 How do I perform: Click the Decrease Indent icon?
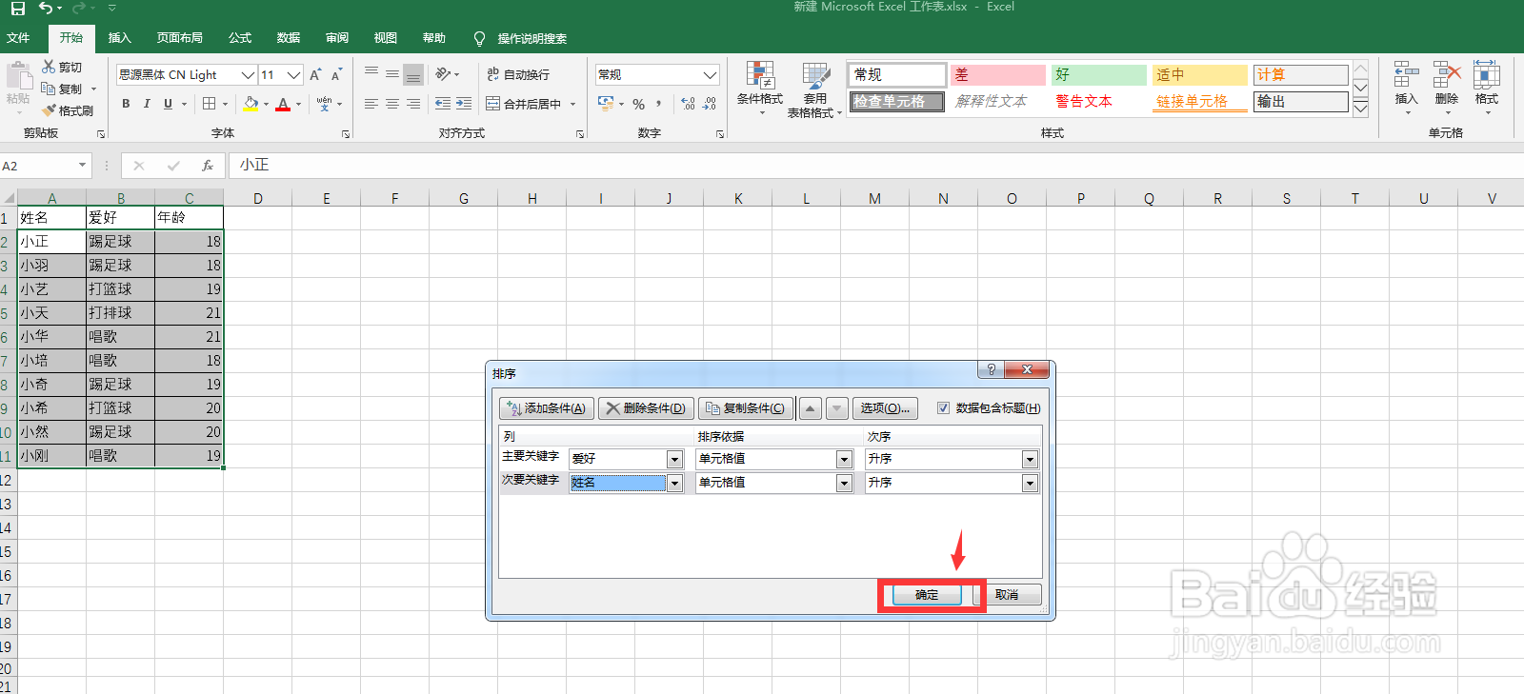pyautogui.click(x=443, y=104)
